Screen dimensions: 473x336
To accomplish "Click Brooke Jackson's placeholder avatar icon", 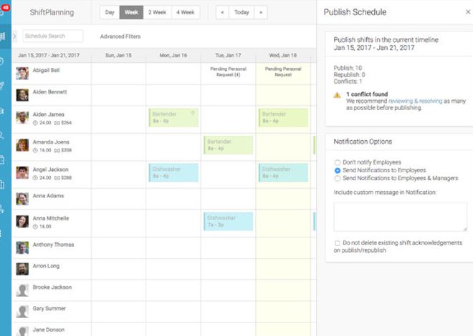I will tap(22, 290).
